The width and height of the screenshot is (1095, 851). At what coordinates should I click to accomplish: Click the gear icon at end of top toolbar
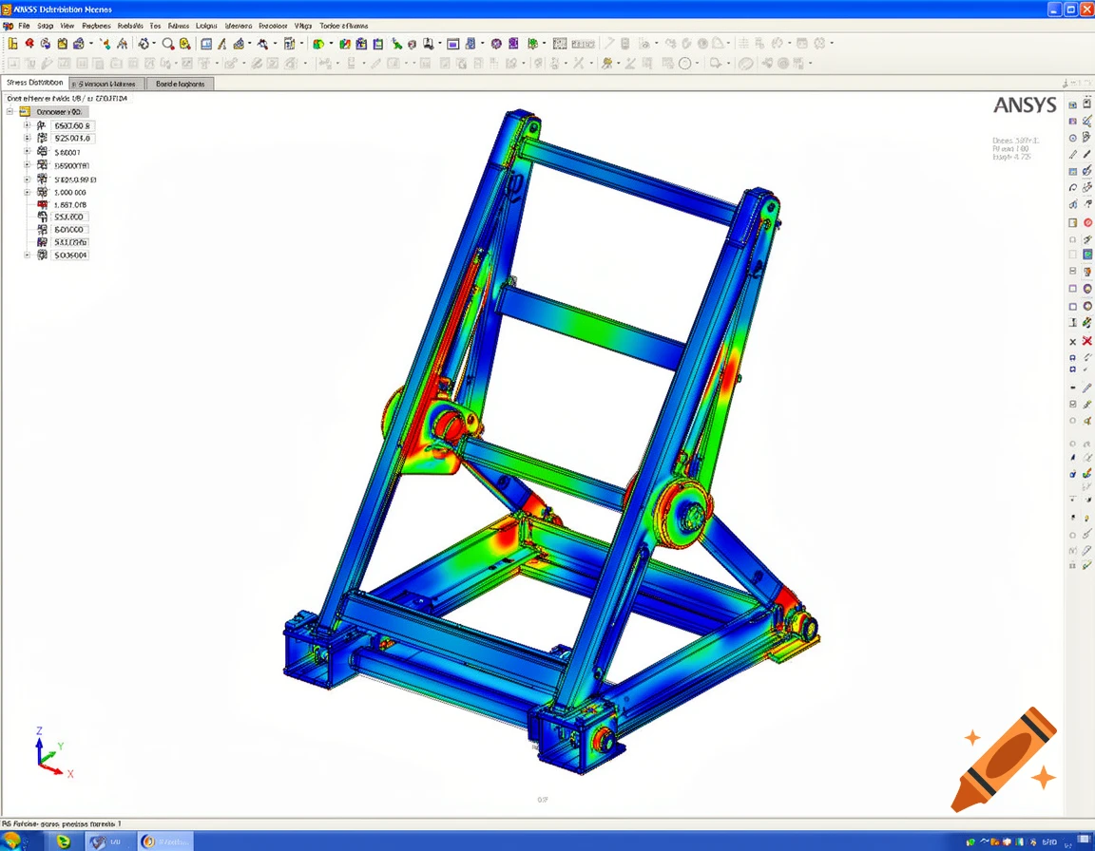819,44
